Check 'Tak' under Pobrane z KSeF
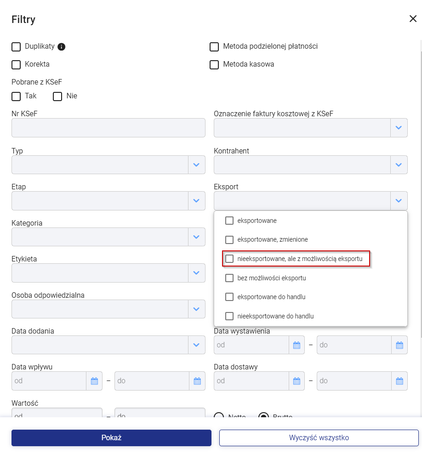This screenshot has height=454, width=422. 16,96
